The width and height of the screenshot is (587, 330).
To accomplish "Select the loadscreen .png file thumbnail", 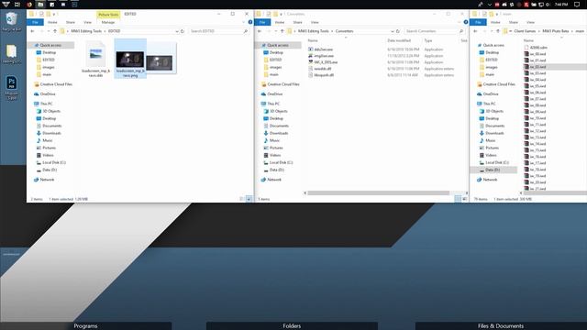I will click(x=130, y=59).
